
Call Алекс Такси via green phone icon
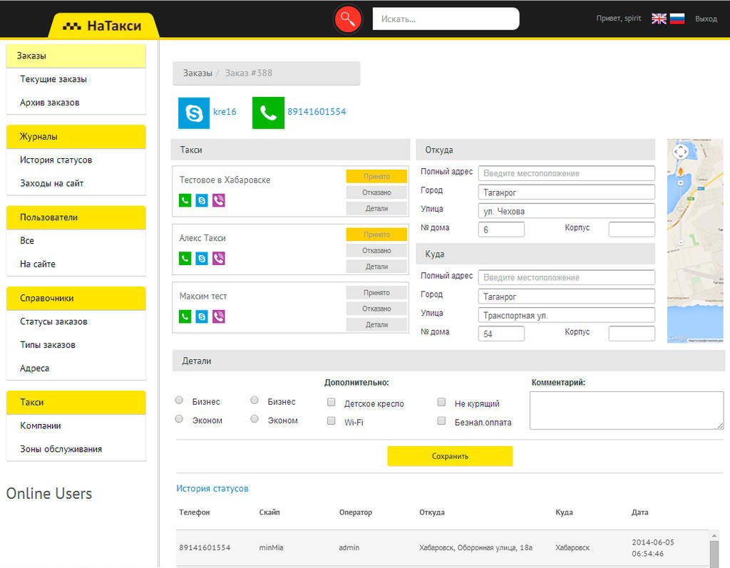click(x=185, y=259)
